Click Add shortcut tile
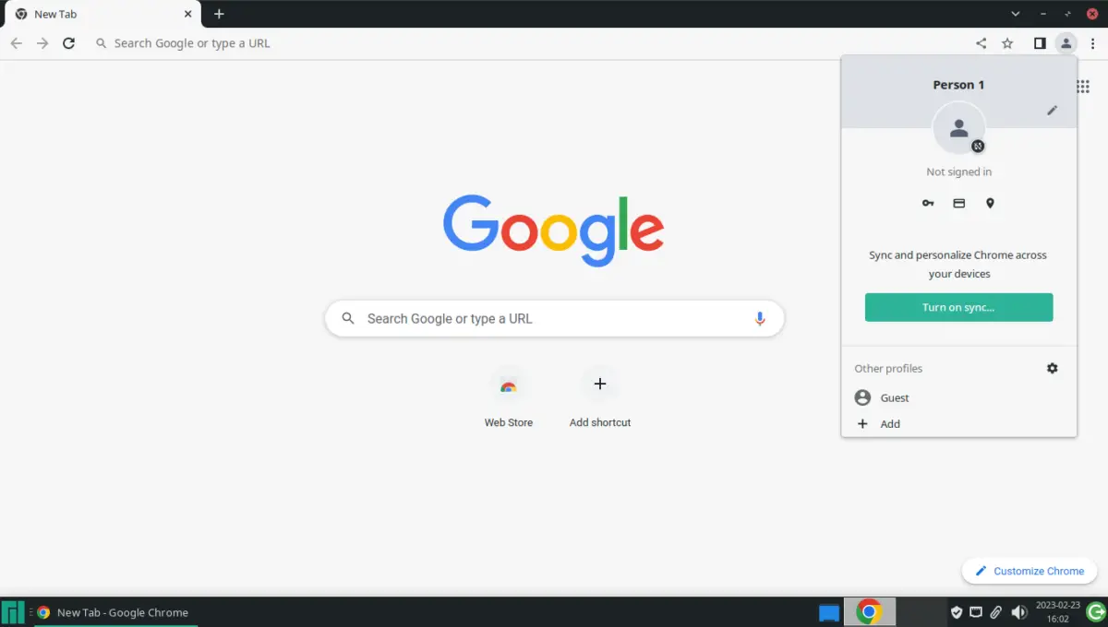The height and width of the screenshot is (627, 1108). [x=600, y=397]
